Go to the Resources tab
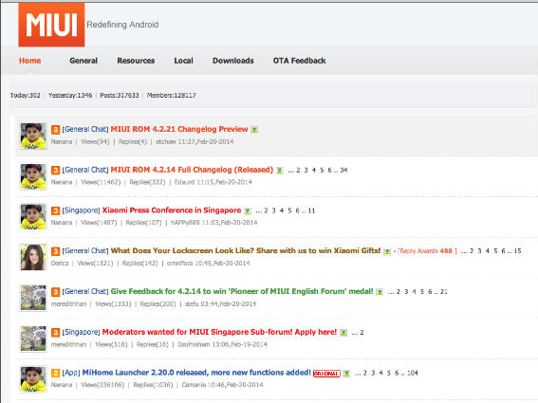Image resolution: width=538 pixels, height=403 pixels. pyautogui.click(x=136, y=61)
